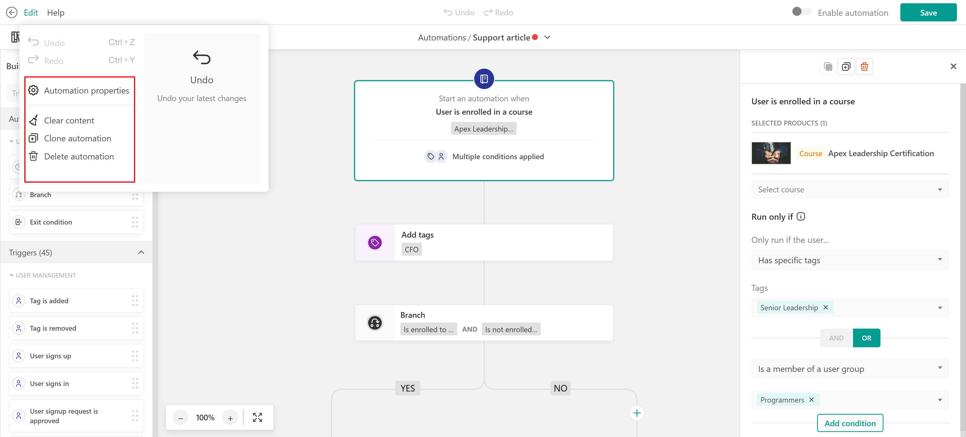Click the Save button
This screenshot has width=966, height=437.
(x=928, y=12)
